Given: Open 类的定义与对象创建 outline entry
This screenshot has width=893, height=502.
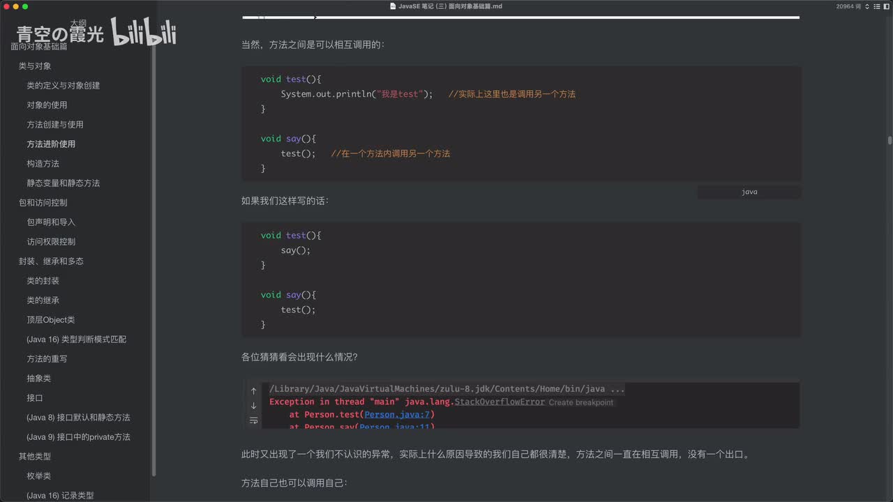Looking at the screenshot, I should (63, 86).
